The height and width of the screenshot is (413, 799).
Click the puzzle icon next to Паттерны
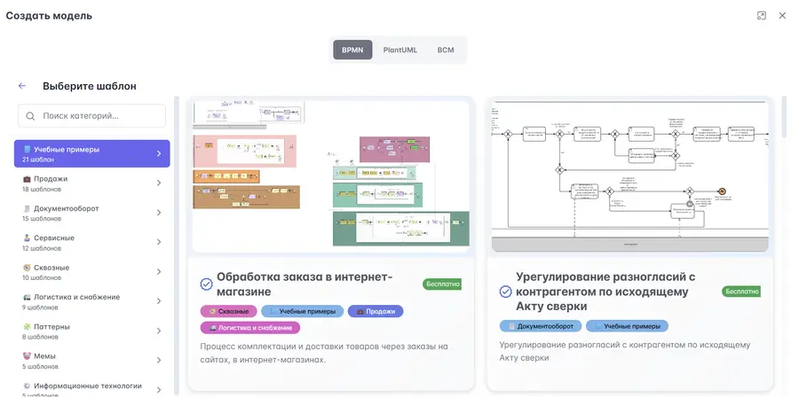pyautogui.click(x=27, y=326)
